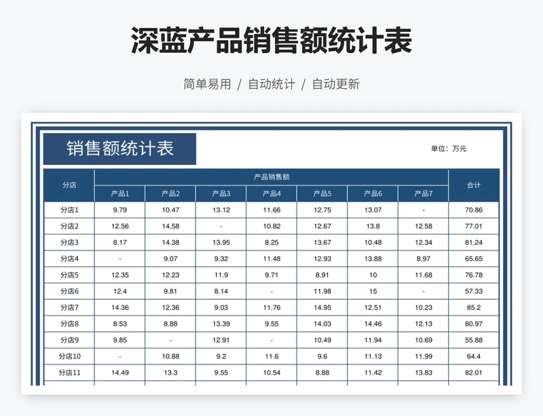Click the 产品4 column header
Viewport: 543px width, 416px height.
(271, 193)
